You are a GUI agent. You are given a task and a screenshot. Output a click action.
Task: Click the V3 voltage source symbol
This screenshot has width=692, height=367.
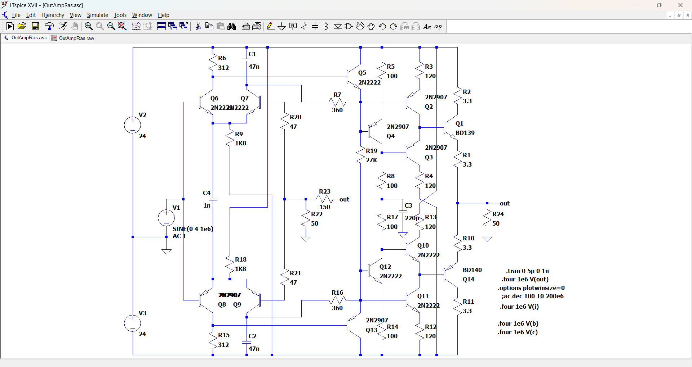(x=133, y=323)
